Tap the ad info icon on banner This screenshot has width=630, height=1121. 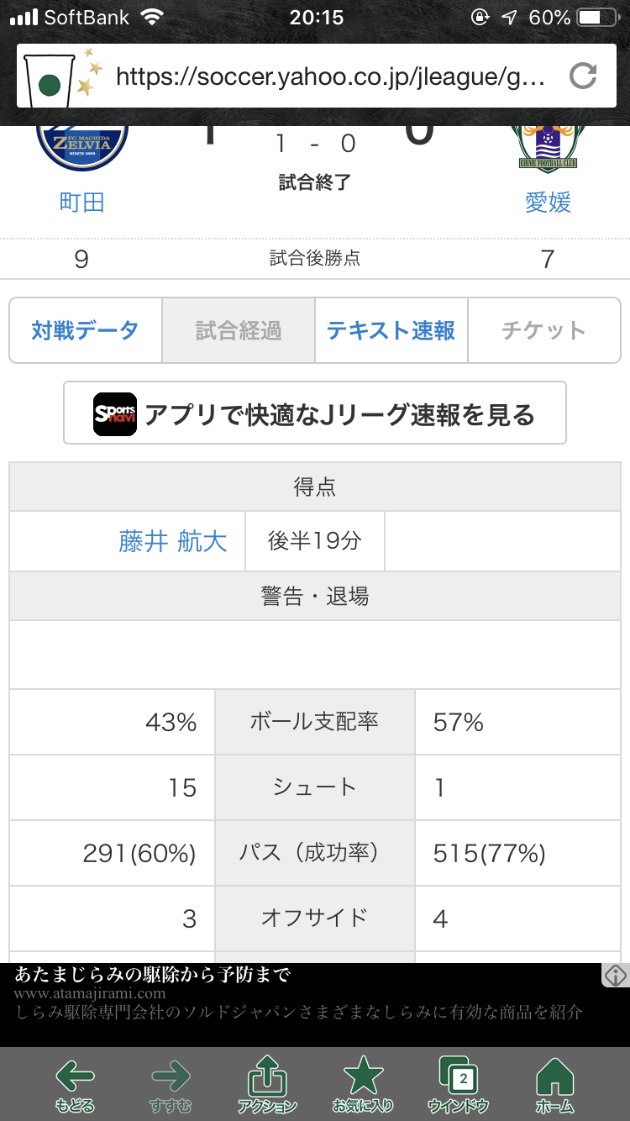(x=615, y=975)
